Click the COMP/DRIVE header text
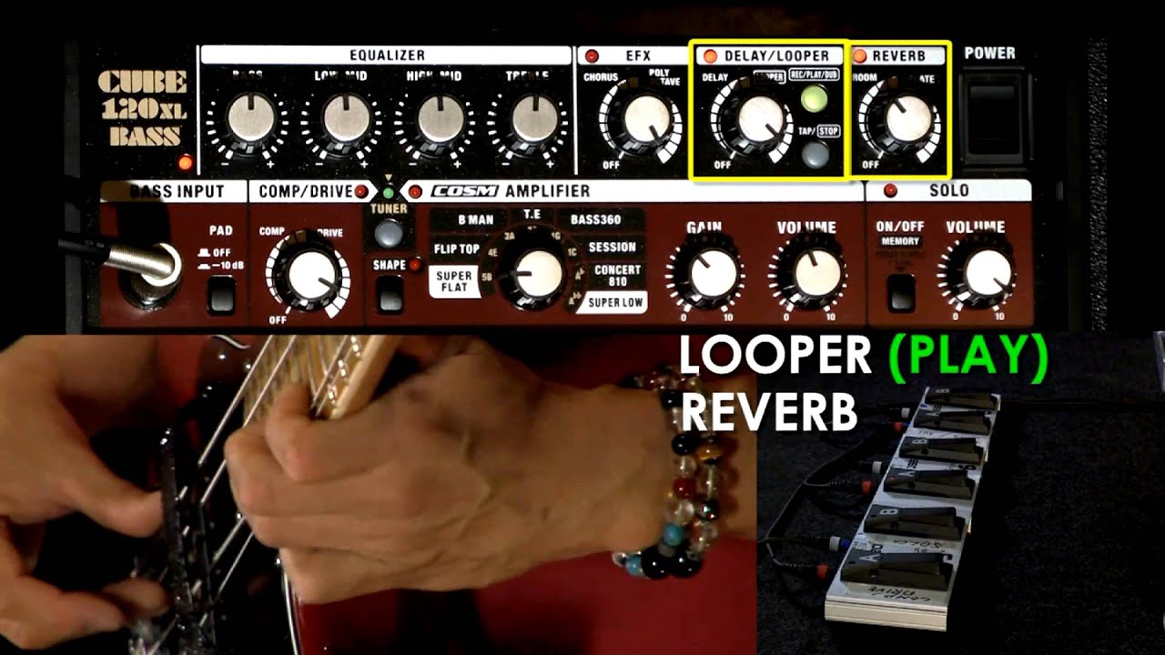Viewport: 1165px width, 655px height. [305, 191]
